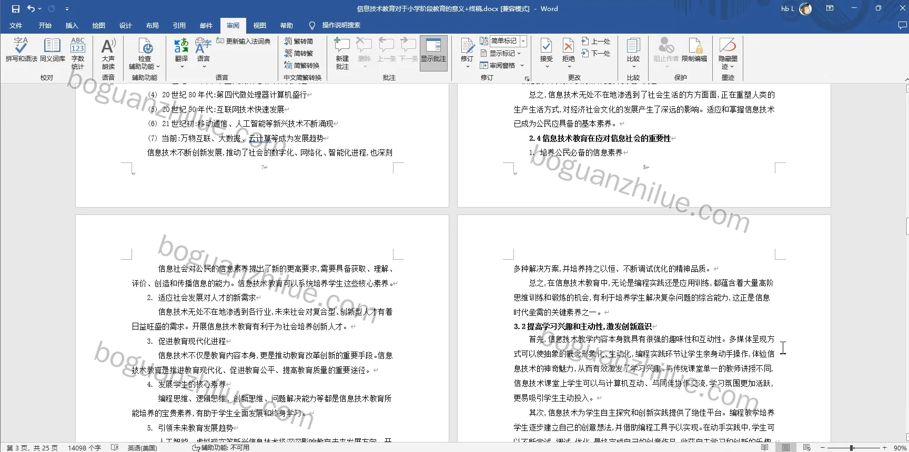Run the 检查辅助功能 accessibility checker

click(144, 53)
